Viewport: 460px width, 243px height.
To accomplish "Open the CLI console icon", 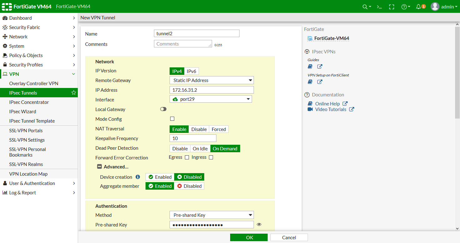I will (379, 7).
